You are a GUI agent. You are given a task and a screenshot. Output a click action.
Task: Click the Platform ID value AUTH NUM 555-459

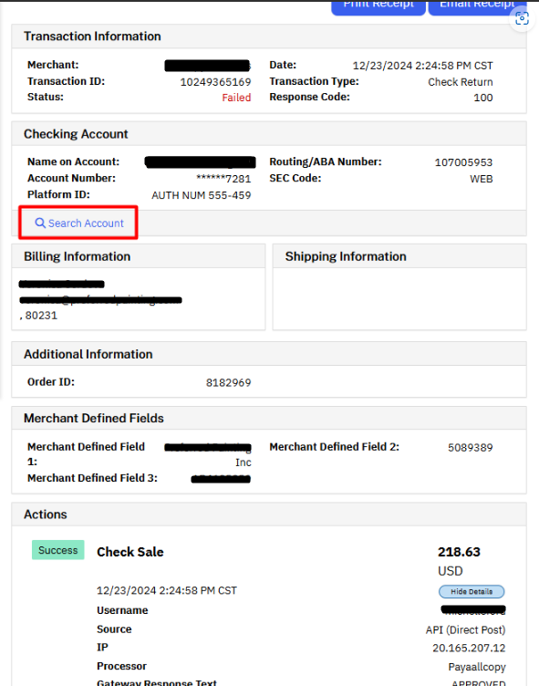[202, 195]
